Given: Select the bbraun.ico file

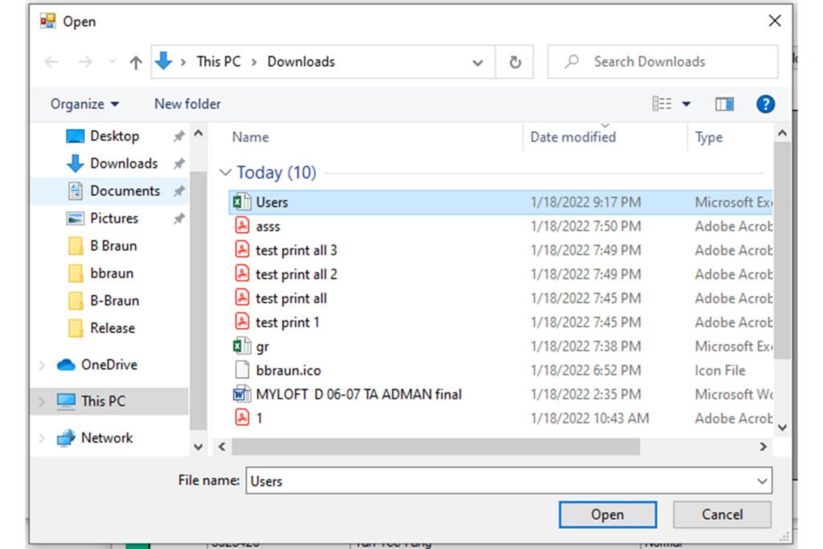Looking at the screenshot, I should [x=288, y=371].
